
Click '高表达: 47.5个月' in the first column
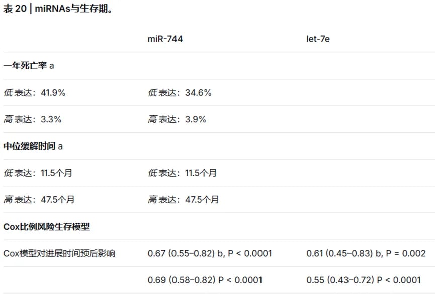point(39,200)
